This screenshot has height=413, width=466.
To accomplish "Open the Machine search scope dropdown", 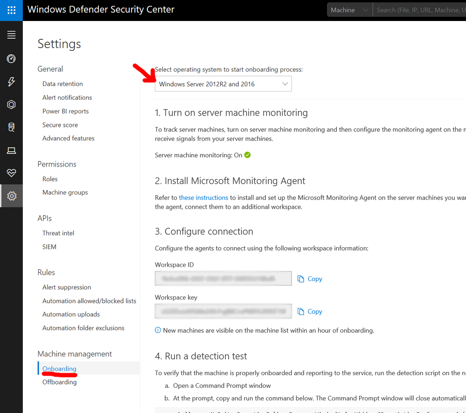I will click(x=349, y=10).
